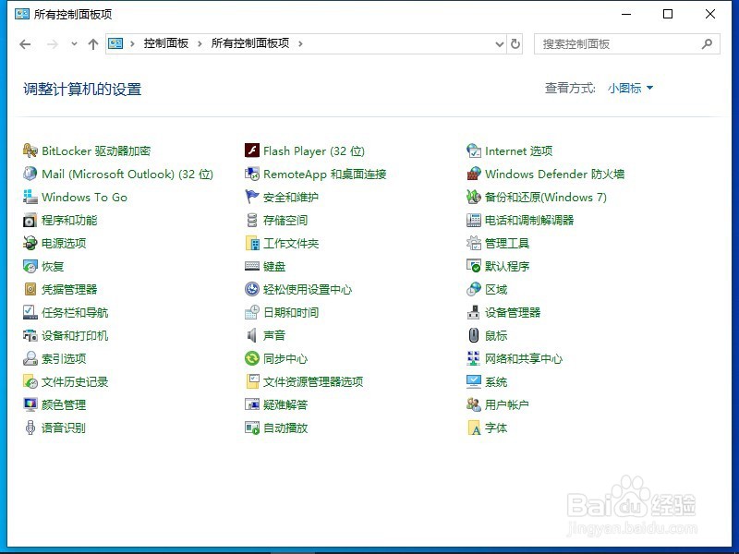The image size is (739, 554).
Task: Open the 语音识别 microphone icon
Action: pyautogui.click(x=30, y=428)
